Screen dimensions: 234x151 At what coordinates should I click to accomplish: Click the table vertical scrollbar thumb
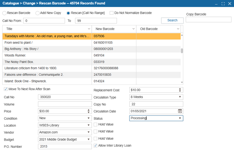pos(182,51)
